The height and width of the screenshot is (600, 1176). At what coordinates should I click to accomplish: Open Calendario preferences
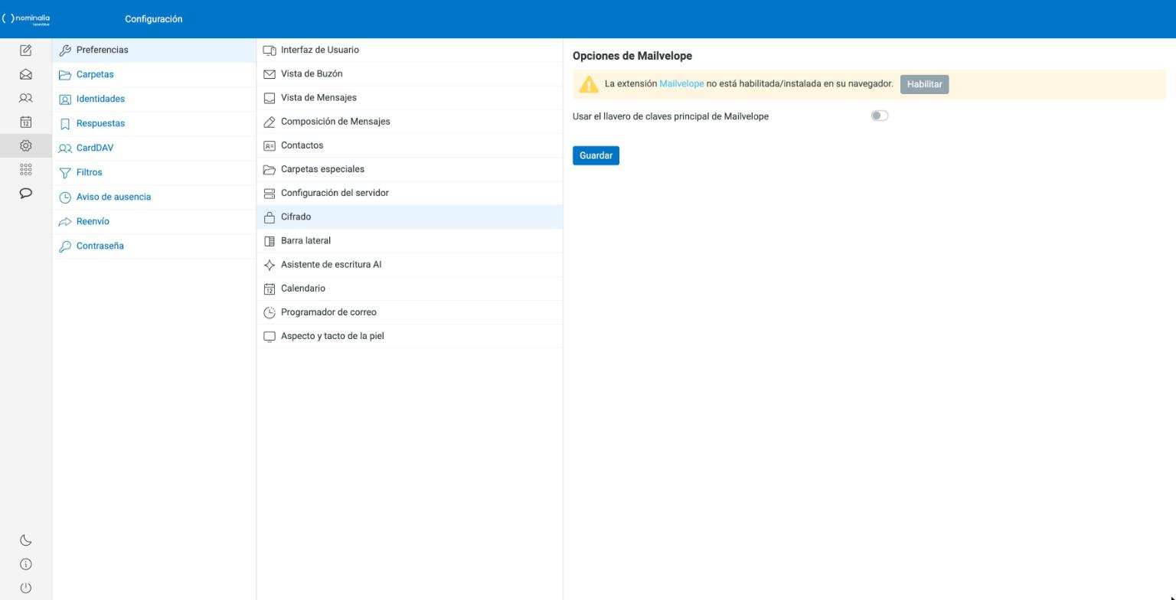tap(410, 289)
